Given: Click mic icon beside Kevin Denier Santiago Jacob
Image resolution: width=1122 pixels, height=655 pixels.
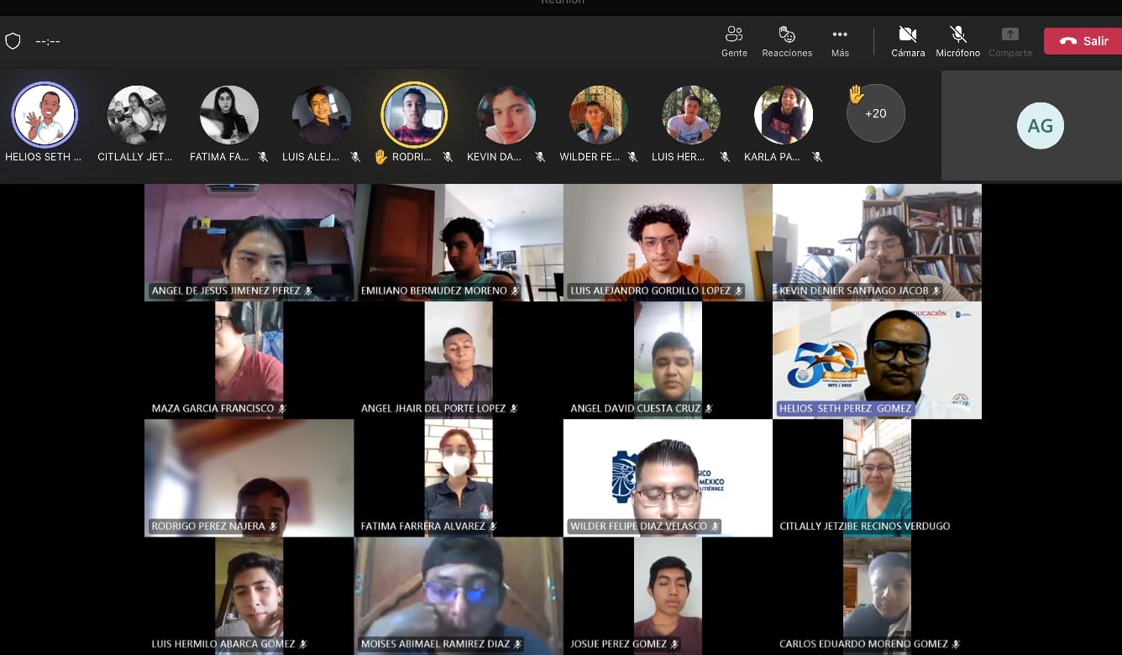Looking at the screenshot, I should pyautogui.click(x=936, y=291).
